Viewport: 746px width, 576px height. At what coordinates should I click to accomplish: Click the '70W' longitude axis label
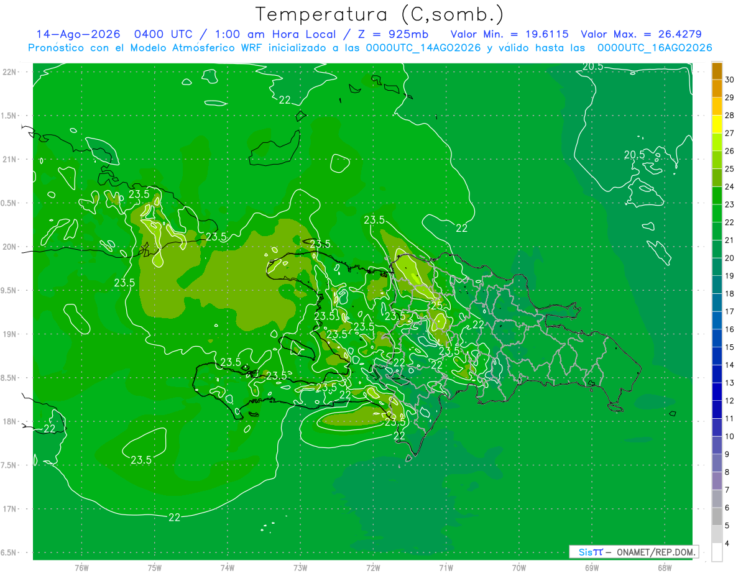click(518, 568)
